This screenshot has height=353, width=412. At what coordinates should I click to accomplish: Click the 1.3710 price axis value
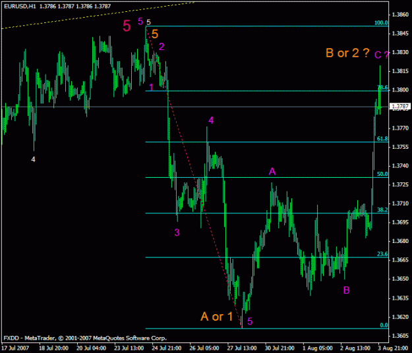[x=400, y=204]
